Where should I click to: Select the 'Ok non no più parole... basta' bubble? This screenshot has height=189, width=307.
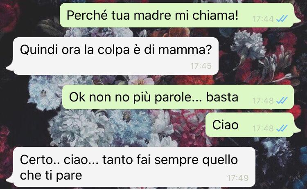point(178,97)
